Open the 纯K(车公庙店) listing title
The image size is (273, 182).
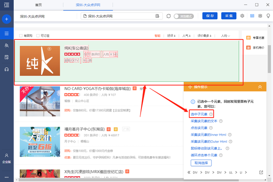(76, 48)
